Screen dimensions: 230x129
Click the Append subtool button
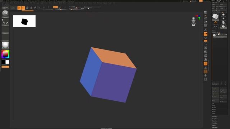[x=223, y=96]
